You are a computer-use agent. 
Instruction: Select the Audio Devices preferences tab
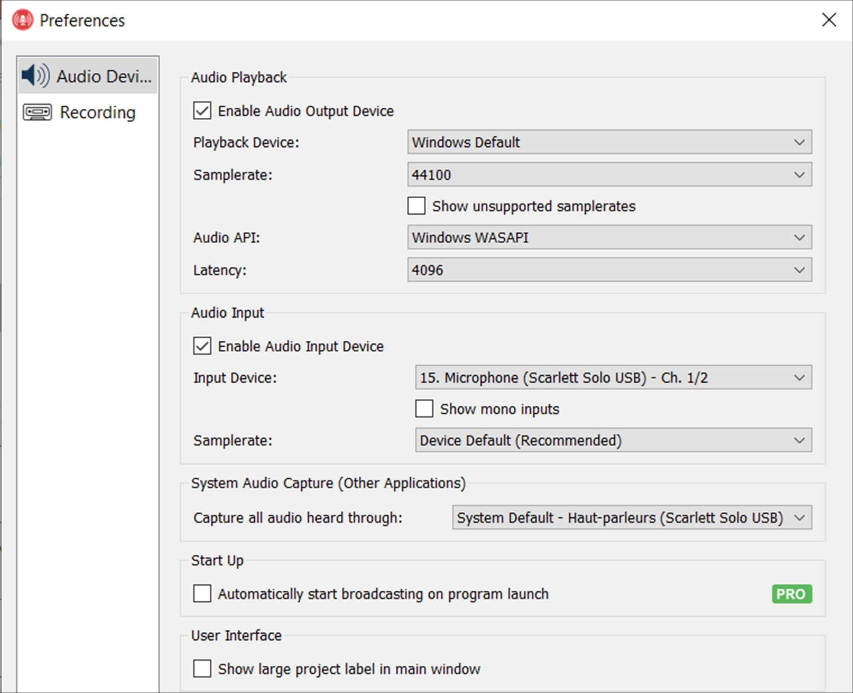104,76
